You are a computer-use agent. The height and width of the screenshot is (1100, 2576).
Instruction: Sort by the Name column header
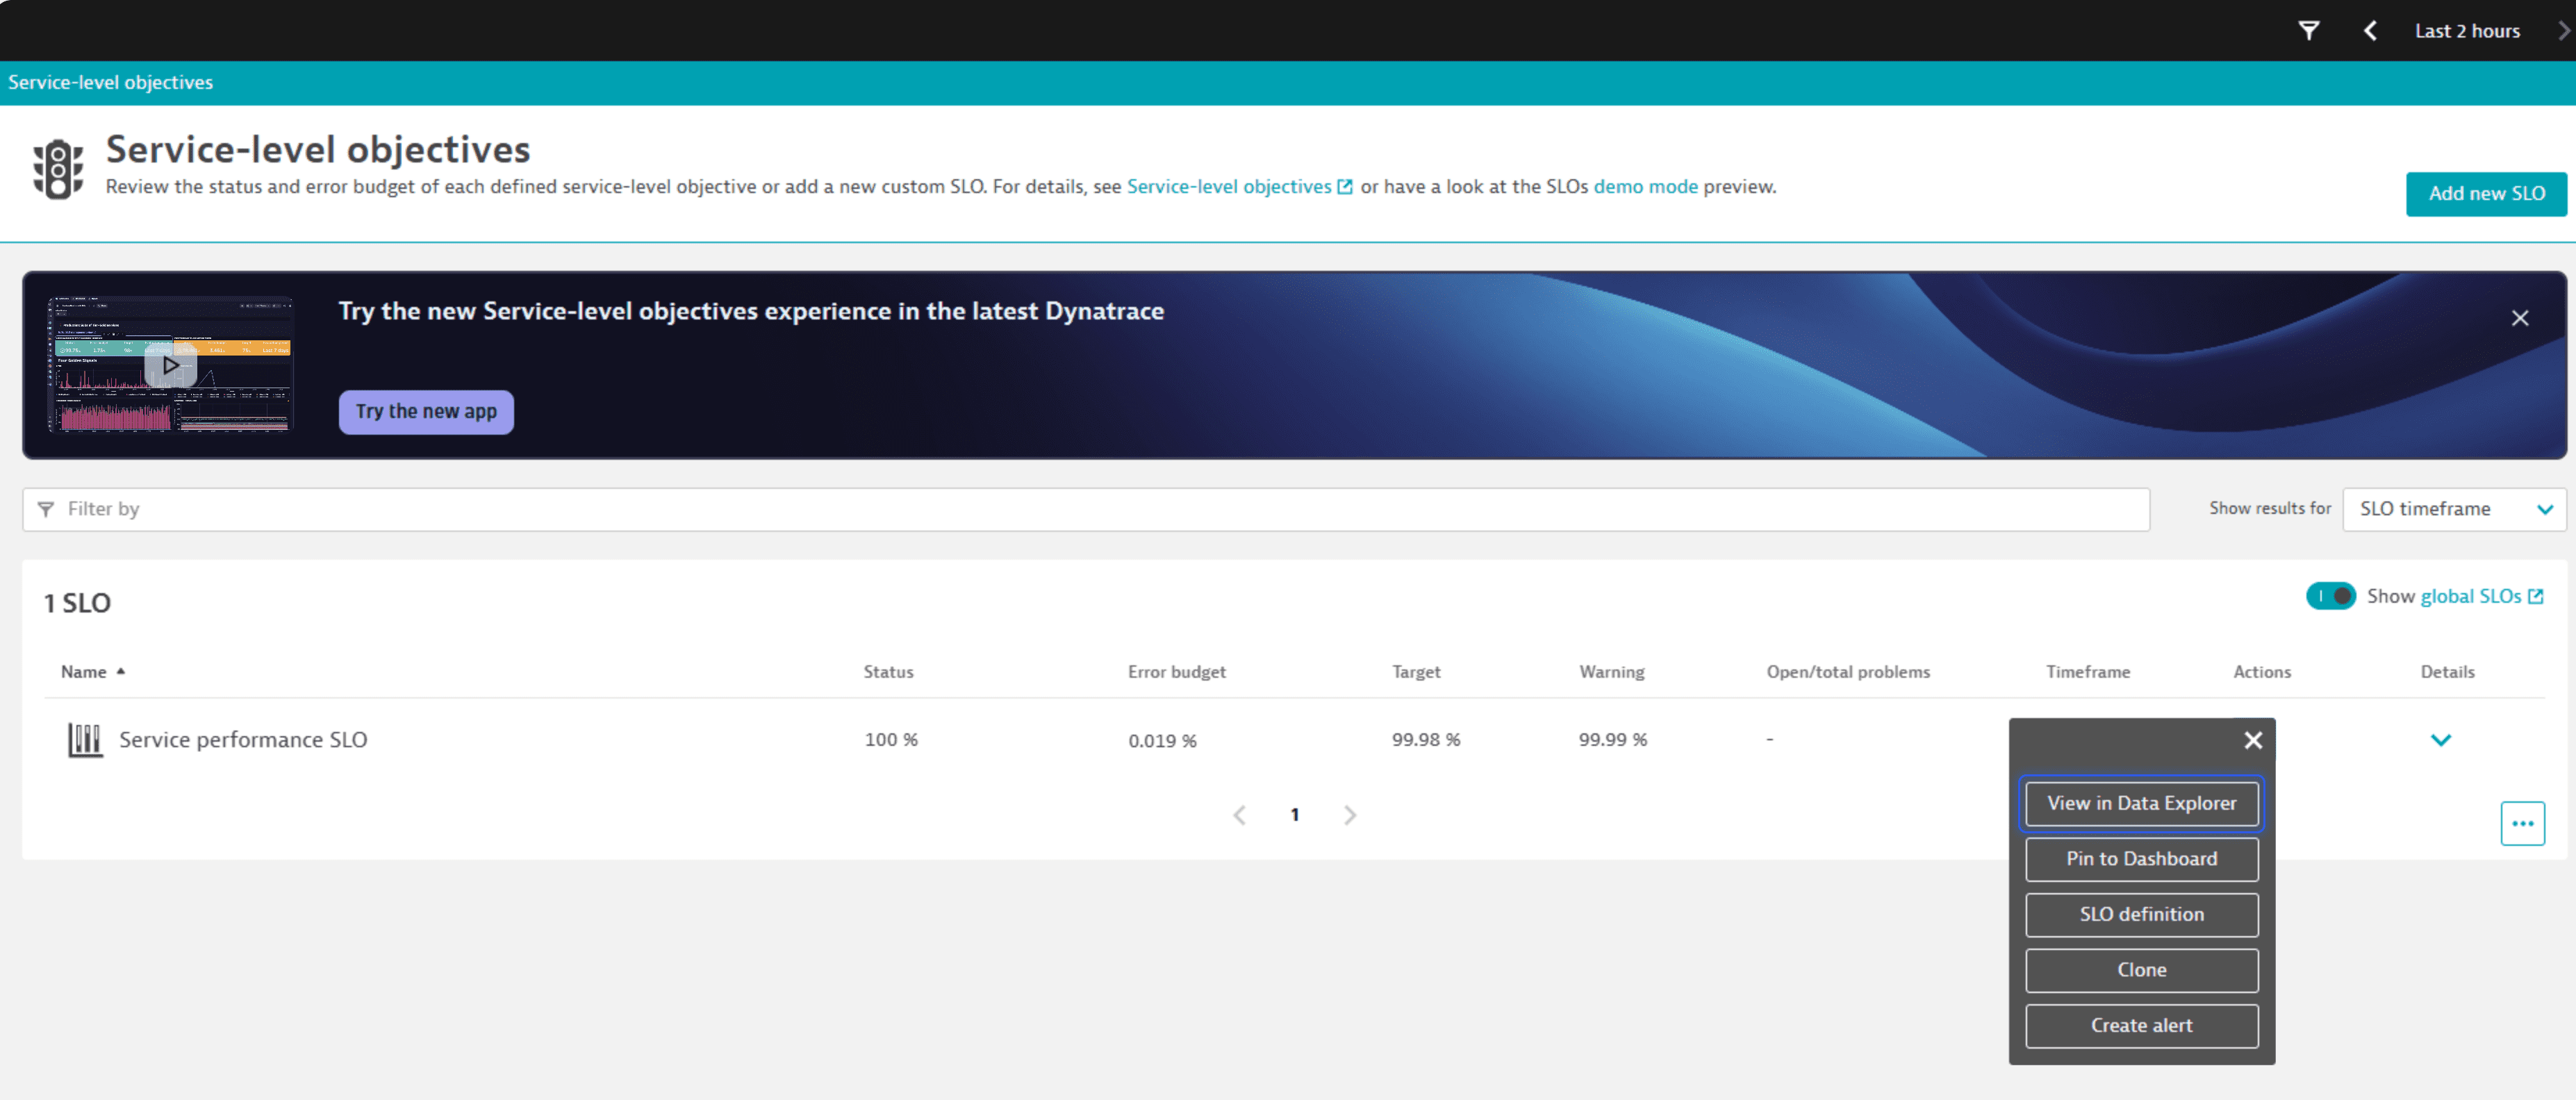click(92, 672)
